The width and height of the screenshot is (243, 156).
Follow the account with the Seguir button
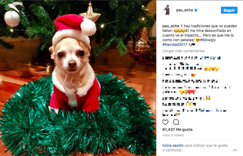[229, 10]
